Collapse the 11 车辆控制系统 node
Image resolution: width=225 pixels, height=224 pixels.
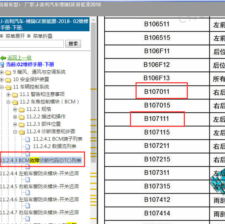(x=1, y=87)
